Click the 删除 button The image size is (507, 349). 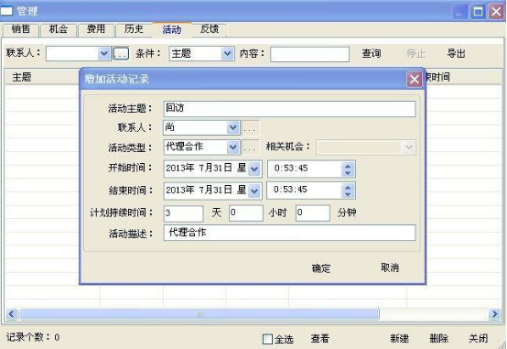(x=438, y=339)
